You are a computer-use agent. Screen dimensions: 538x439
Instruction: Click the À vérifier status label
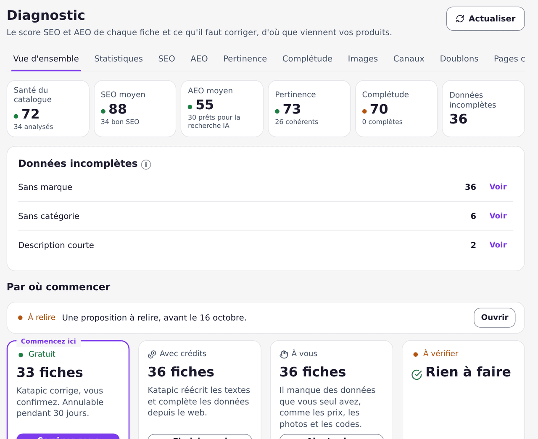(x=440, y=354)
